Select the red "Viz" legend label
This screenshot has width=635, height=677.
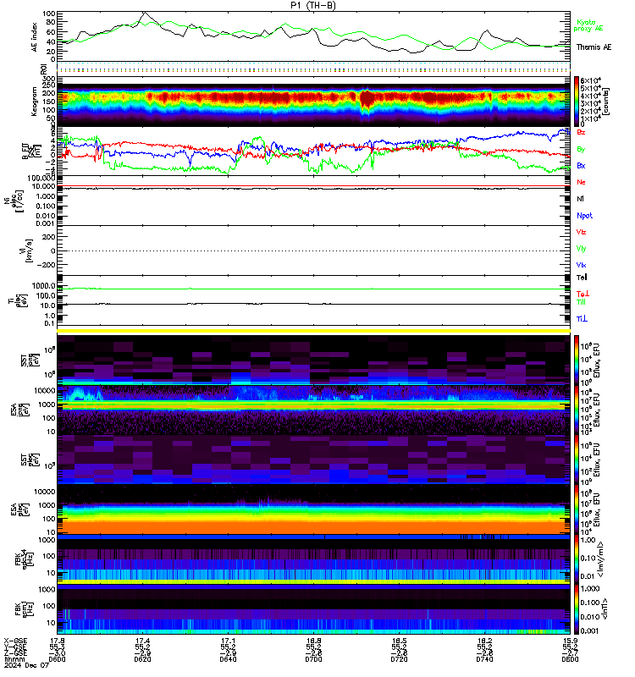581,232
